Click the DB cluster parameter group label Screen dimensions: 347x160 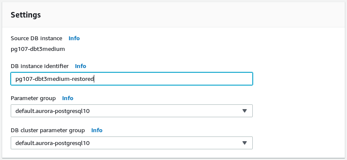48,130
